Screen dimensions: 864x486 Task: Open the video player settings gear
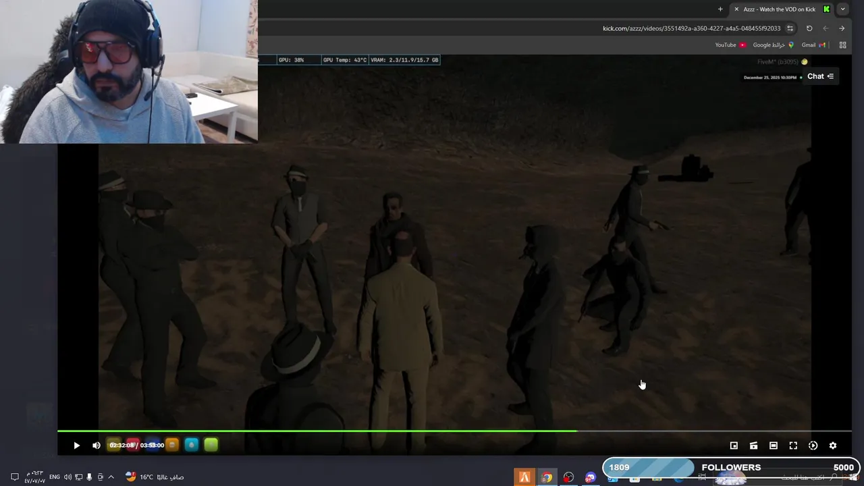(x=833, y=446)
